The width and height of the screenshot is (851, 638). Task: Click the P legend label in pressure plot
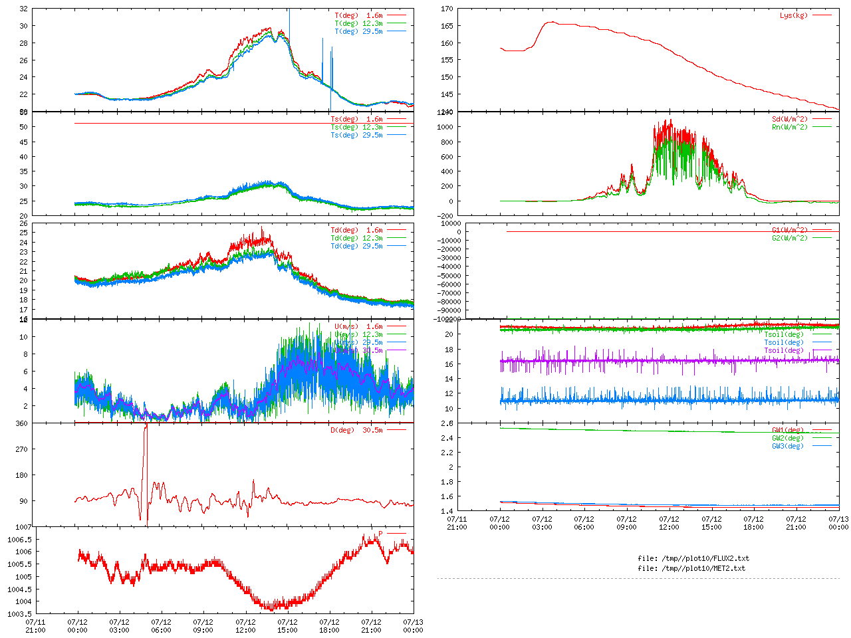pyautogui.click(x=381, y=534)
